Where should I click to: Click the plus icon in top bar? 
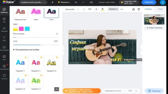pos(52,2)
